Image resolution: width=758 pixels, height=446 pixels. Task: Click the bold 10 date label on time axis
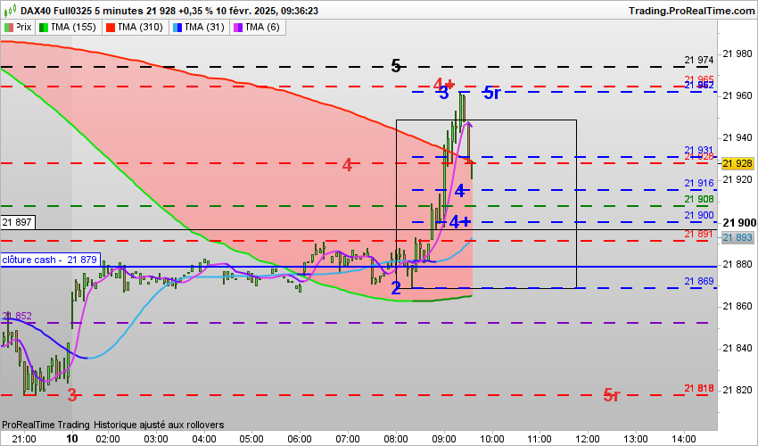tap(72, 439)
